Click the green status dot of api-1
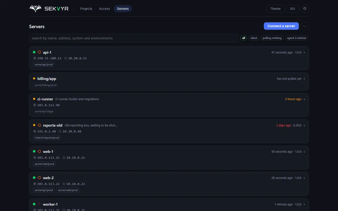The image size is (338, 211). pyautogui.click(x=34, y=52)
